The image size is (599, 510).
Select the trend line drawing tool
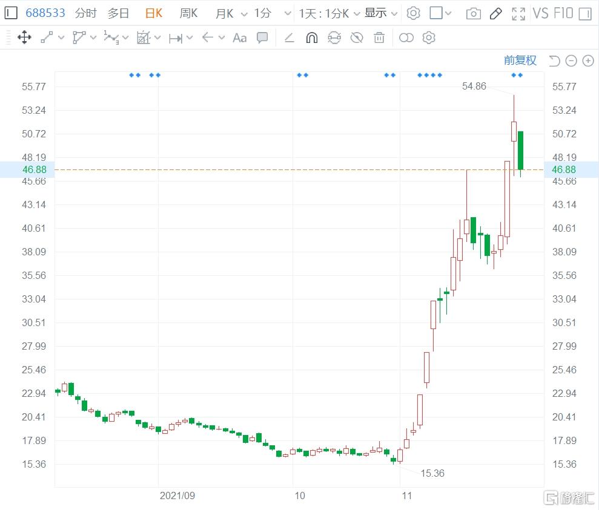click(47, 38)
